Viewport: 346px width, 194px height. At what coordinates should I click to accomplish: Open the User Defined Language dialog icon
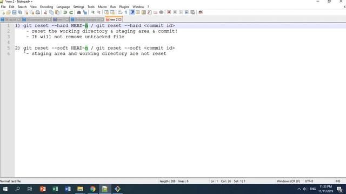click(138, 12)
